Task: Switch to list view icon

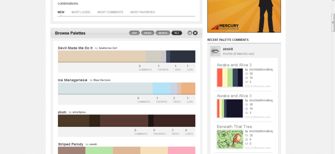Action: click(x=195, y=33)
